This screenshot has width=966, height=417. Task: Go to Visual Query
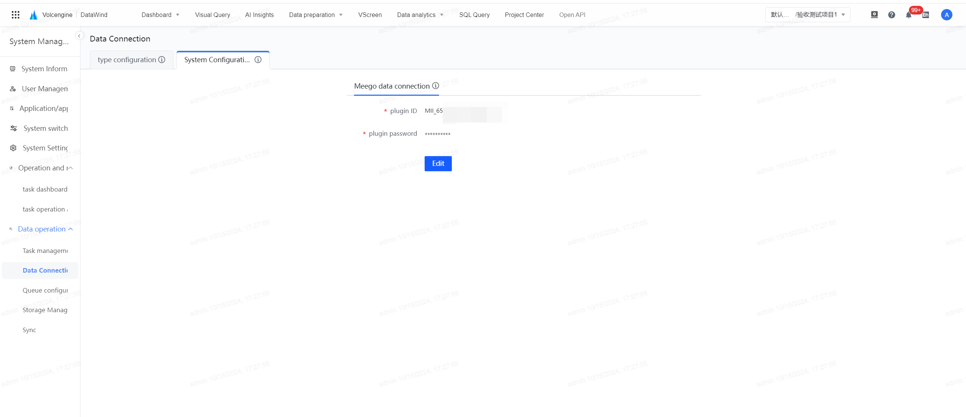point(212,15)
